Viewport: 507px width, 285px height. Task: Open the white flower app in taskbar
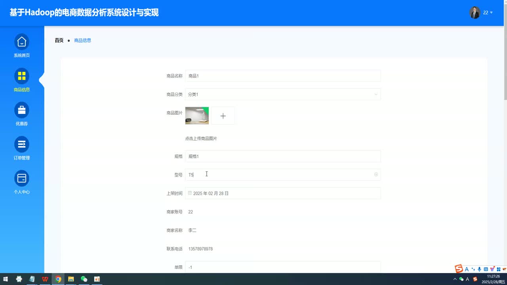tap(19, 279)
